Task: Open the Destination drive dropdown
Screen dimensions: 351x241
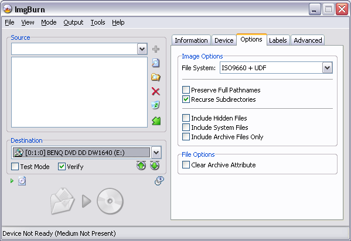Action: pos(156,153)
